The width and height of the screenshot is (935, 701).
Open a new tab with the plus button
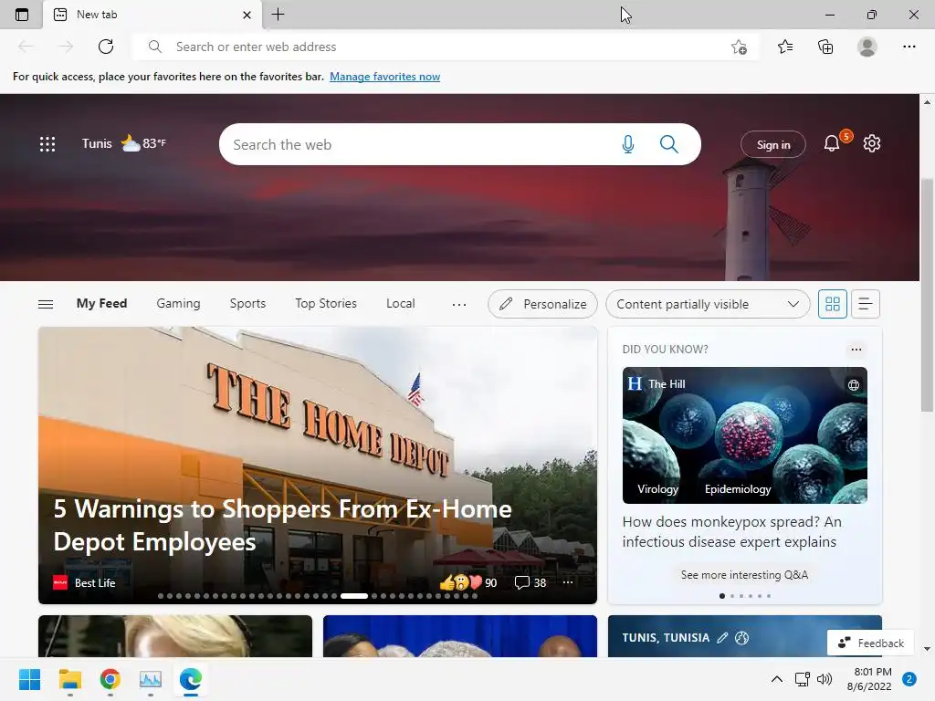[x=278, y=15]
